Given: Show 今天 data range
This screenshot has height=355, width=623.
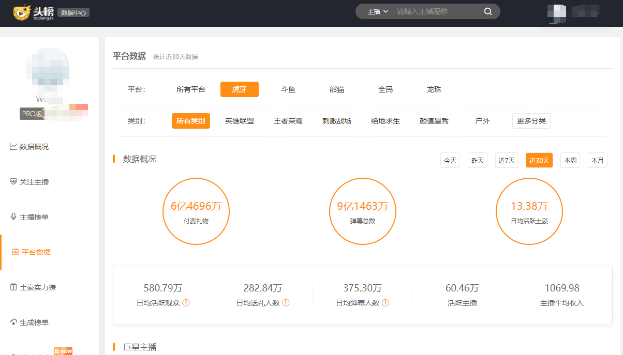Looking at the screenshot, I should tap(450, 160).
